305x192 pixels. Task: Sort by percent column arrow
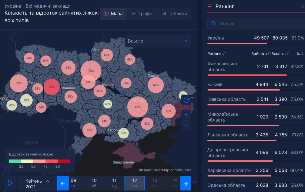pos(302,53)
